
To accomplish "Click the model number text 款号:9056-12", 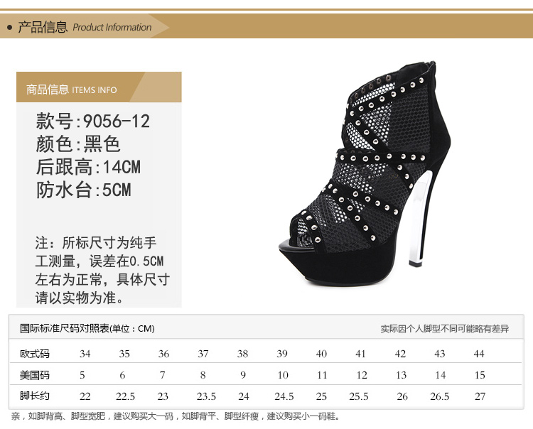I will point(93,121).
